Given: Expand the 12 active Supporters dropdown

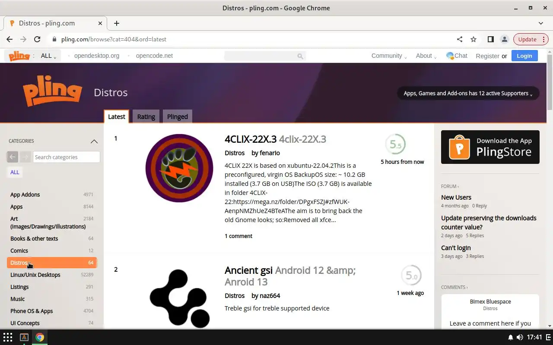Looking at the screenshot, I should pos(468,93).
